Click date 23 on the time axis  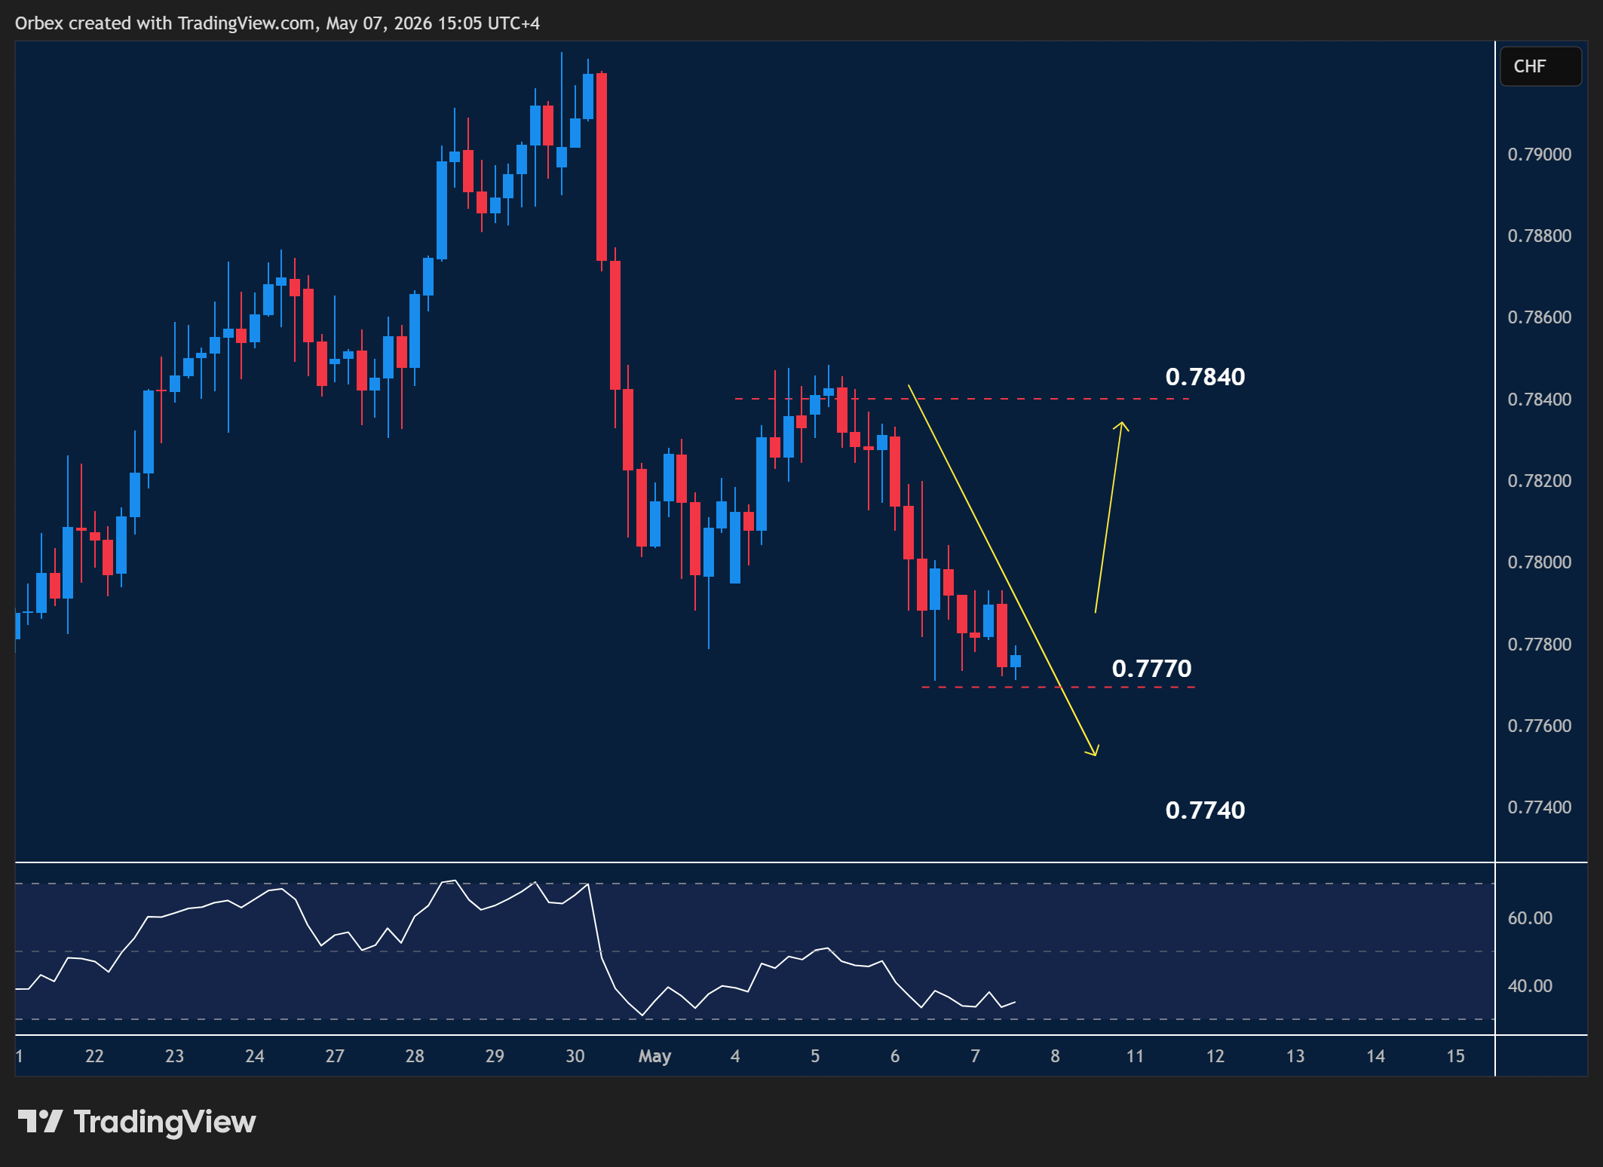pyautogui.click(x=174, y=1056)
